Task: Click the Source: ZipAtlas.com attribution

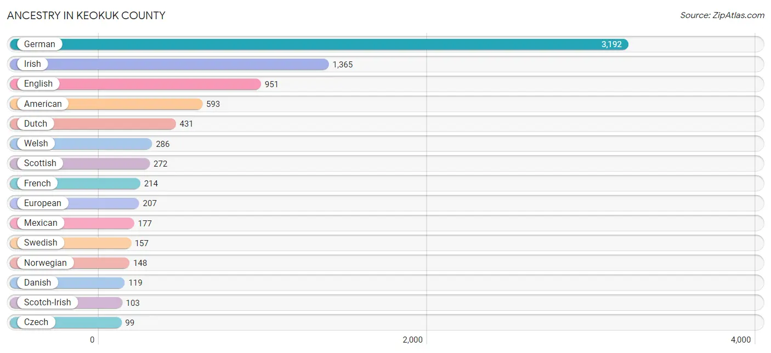Action: (x=722, y=15)
